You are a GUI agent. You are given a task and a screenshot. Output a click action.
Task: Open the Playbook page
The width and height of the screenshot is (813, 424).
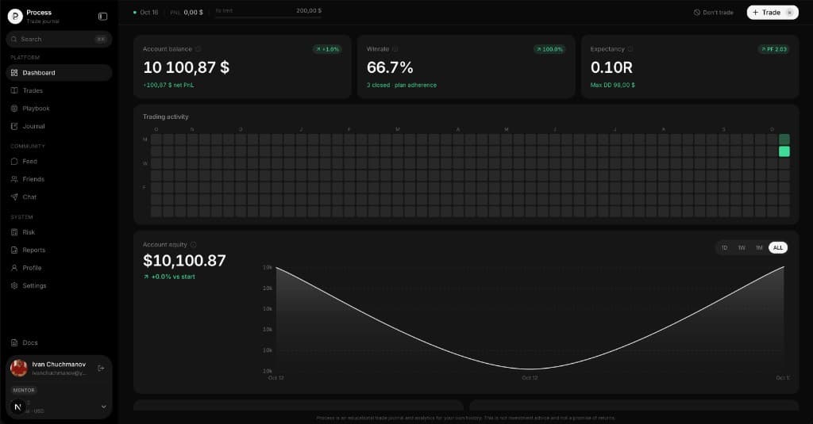point(59,109)
